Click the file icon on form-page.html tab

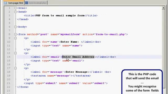[x=5, y=3]
